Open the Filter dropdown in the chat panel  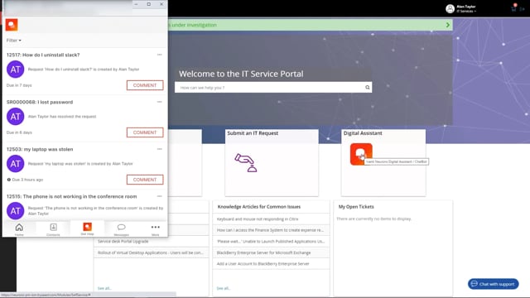13,41
